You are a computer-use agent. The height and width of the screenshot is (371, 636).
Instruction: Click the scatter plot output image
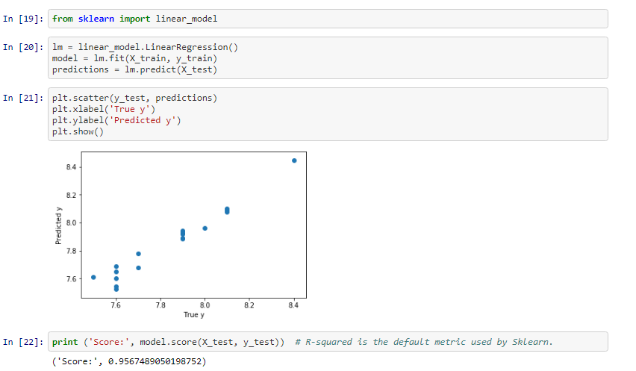point(181,235)
